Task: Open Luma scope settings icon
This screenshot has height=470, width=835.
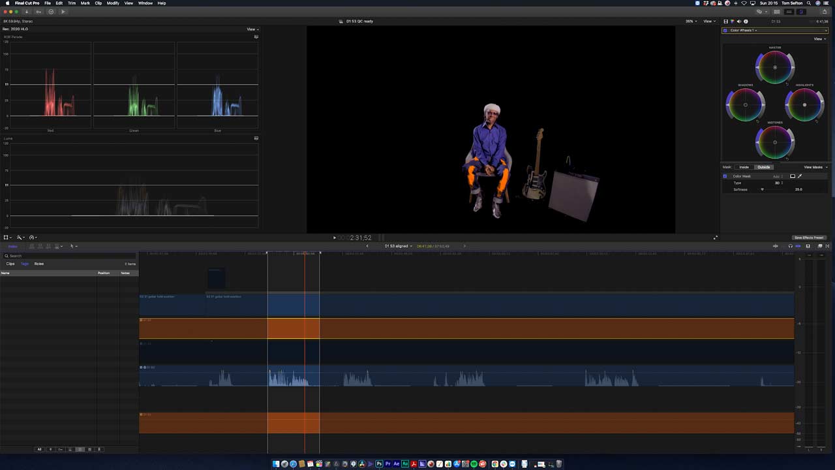Action: click(x=256, y=138)
